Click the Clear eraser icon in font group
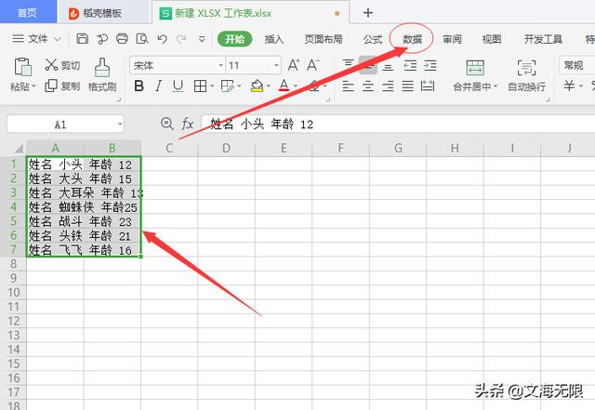This screenshot has height=410, width=595. coord(314,86)
